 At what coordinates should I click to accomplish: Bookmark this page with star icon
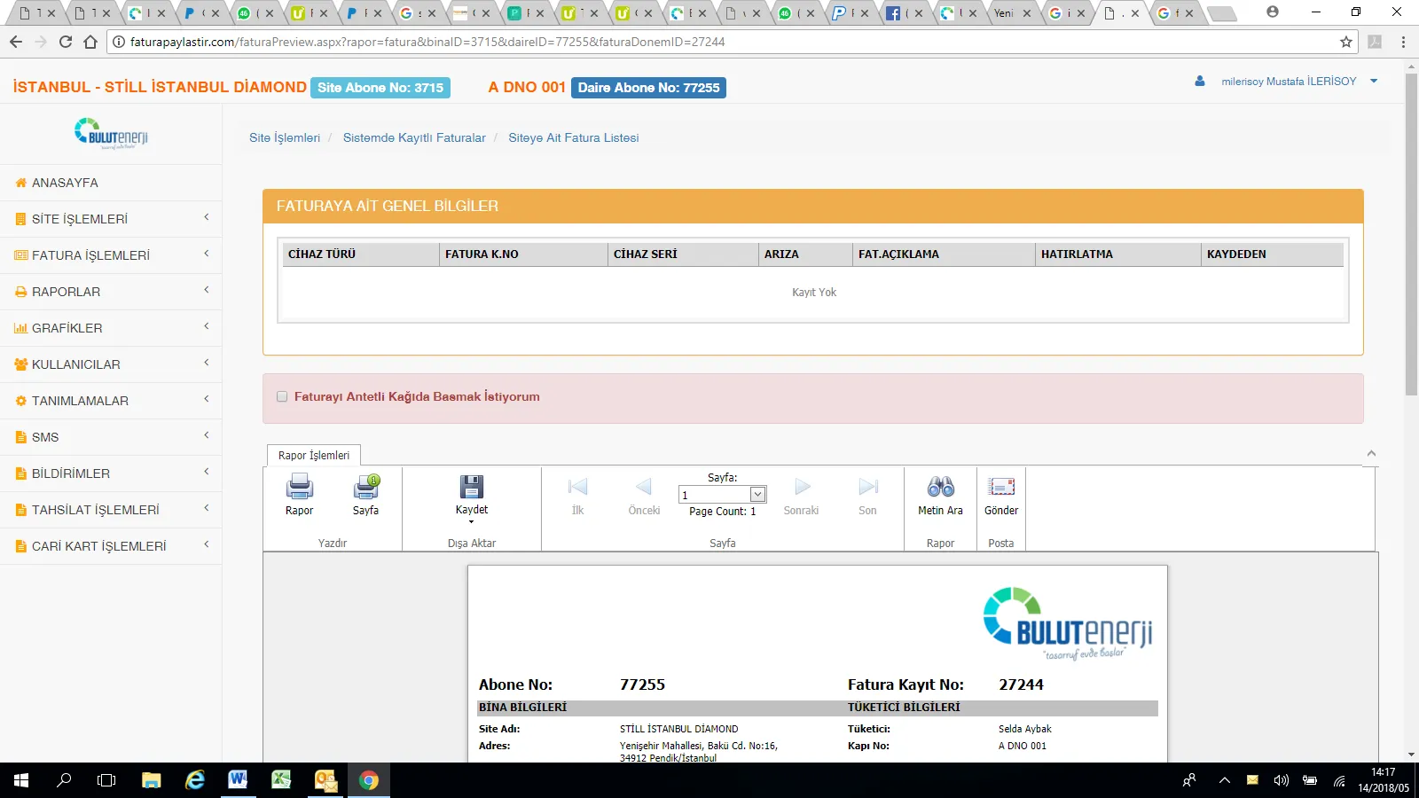(1346, 42)
